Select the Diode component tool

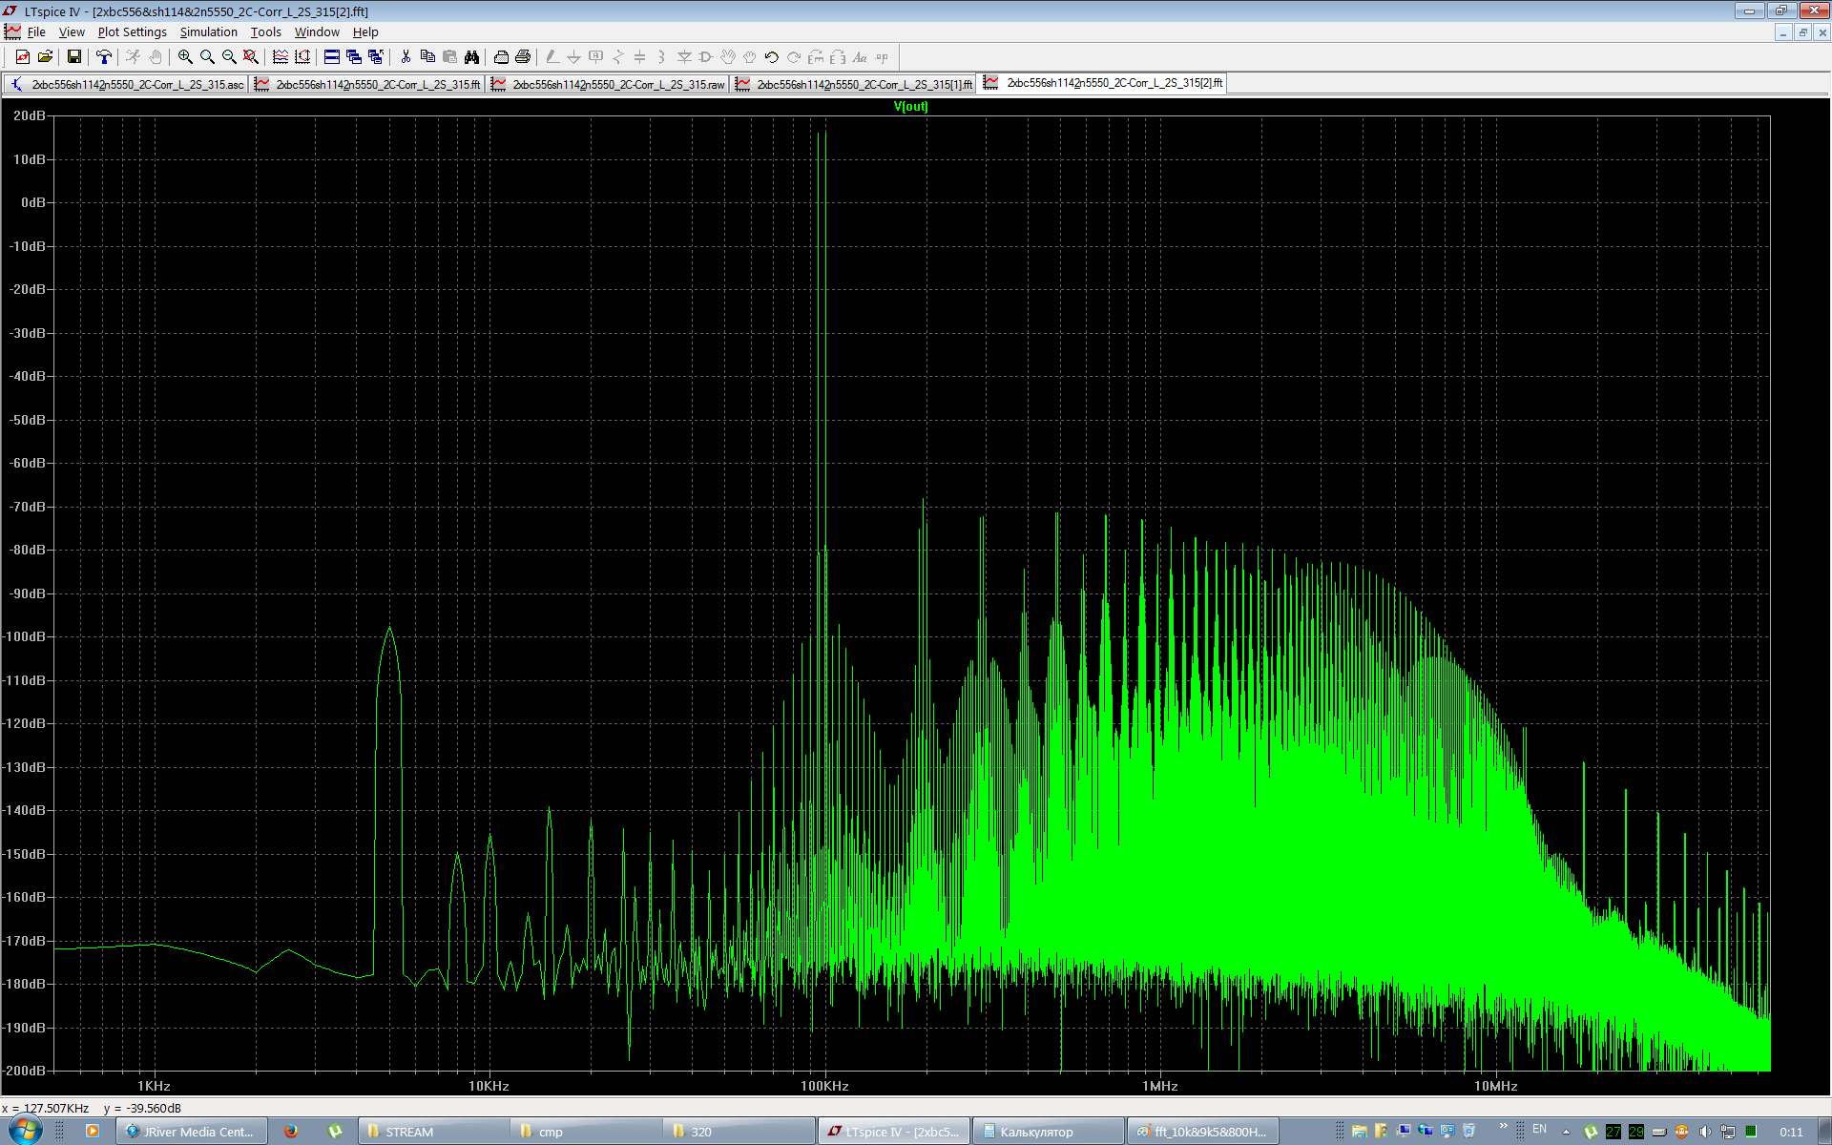[684, 57]
